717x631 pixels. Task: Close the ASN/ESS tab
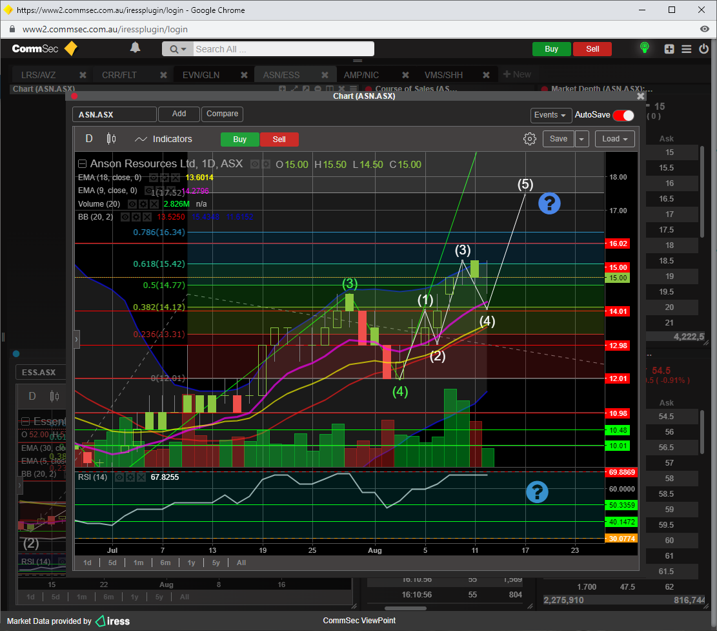coord(325,75)
